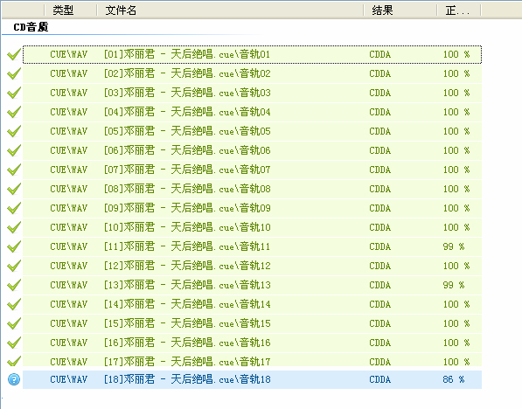Click the green checkmark icon for 音軌02
Viewport: 522px width, 409px height.
(x=14, y=73)
